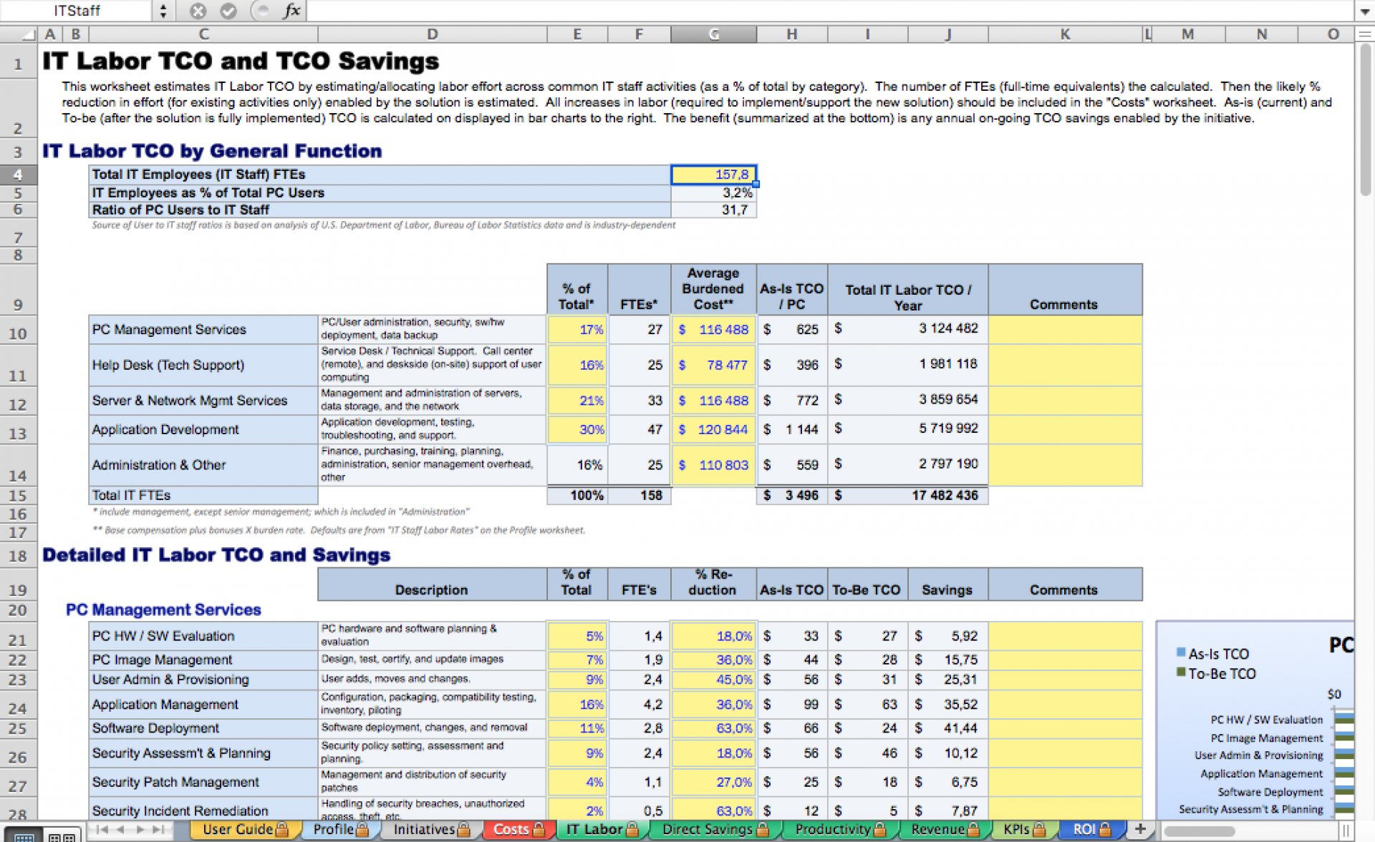This screenshot has height=842, width=1375.
Task: Click the fx insert function icon
Action: pyautogui.click(x=291, y=11)
